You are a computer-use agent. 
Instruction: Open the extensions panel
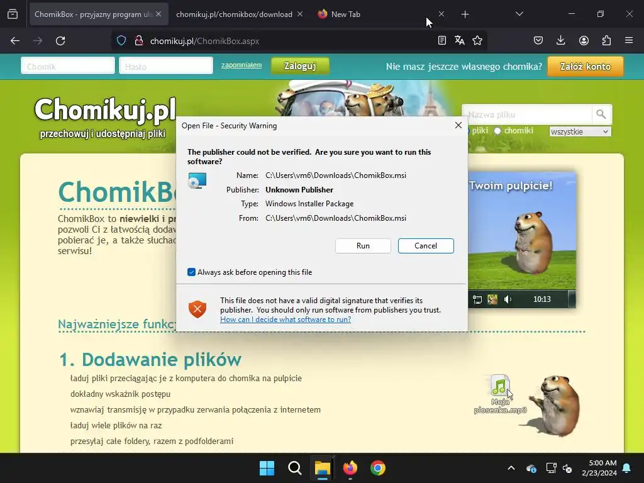pyautogui.click(x=606, y=41)
